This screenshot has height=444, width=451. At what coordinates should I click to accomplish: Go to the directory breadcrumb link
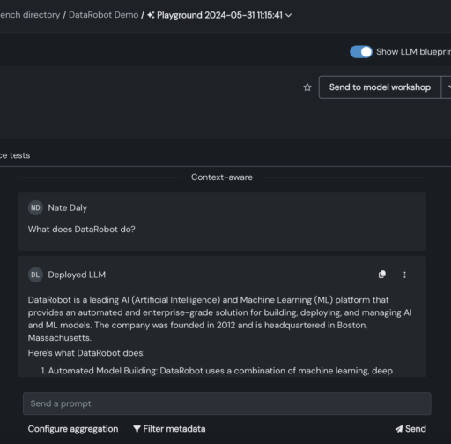point(30,15)
